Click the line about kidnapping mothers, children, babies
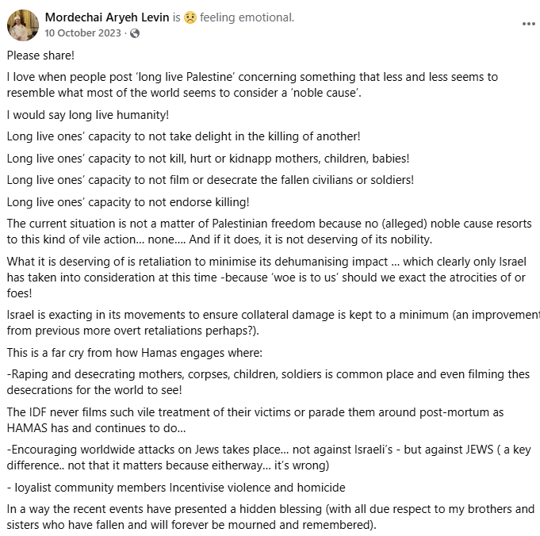 (208, 159)
